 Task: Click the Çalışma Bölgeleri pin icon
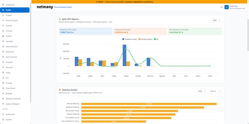click(x=3, y=104)
